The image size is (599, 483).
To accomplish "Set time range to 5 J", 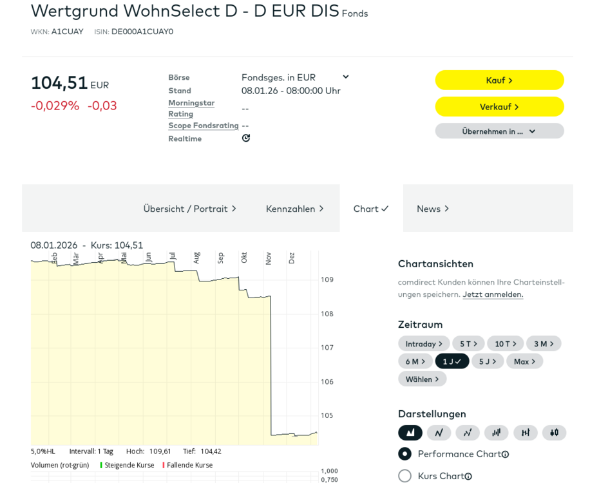I will (x=488, y=361).
